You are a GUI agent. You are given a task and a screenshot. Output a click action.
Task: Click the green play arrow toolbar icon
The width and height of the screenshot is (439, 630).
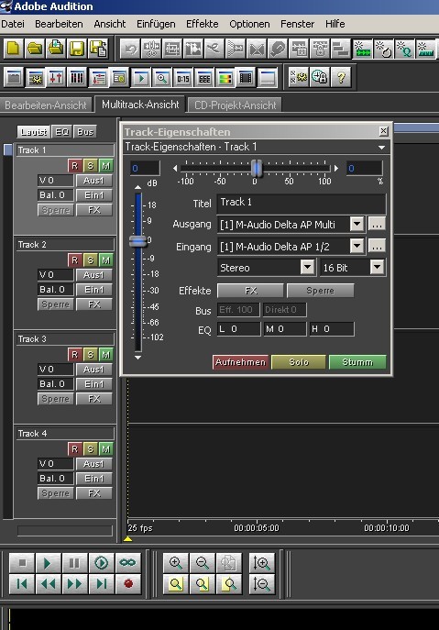[x=141, y=77]
